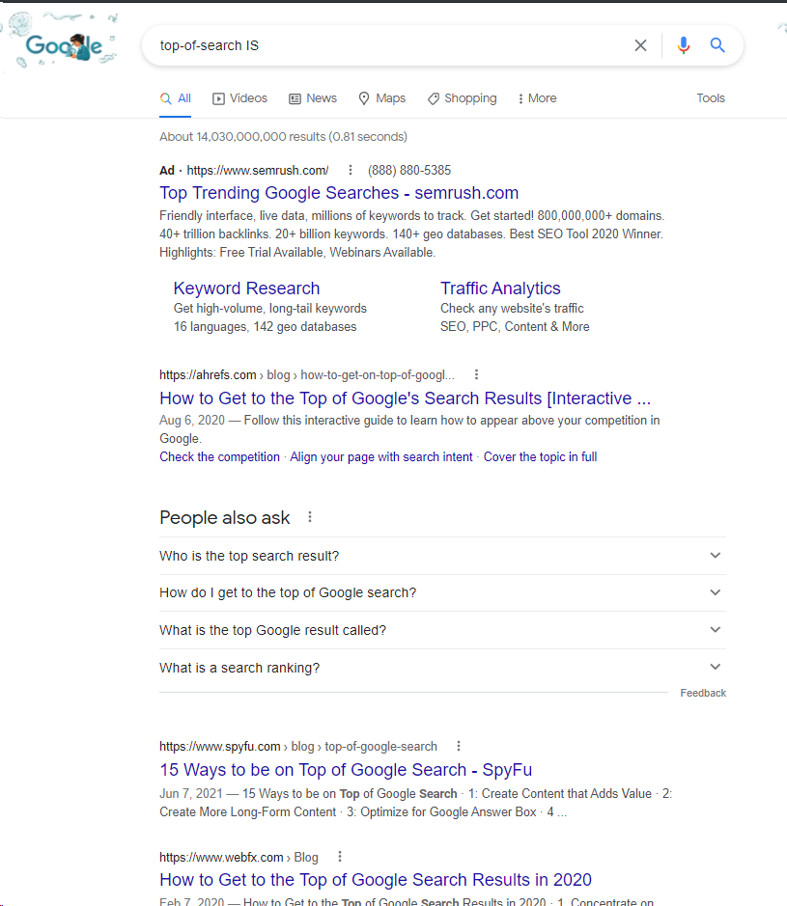Open the Tools options
Viewport: 787px width, 906px height.
tap(710, 98)
